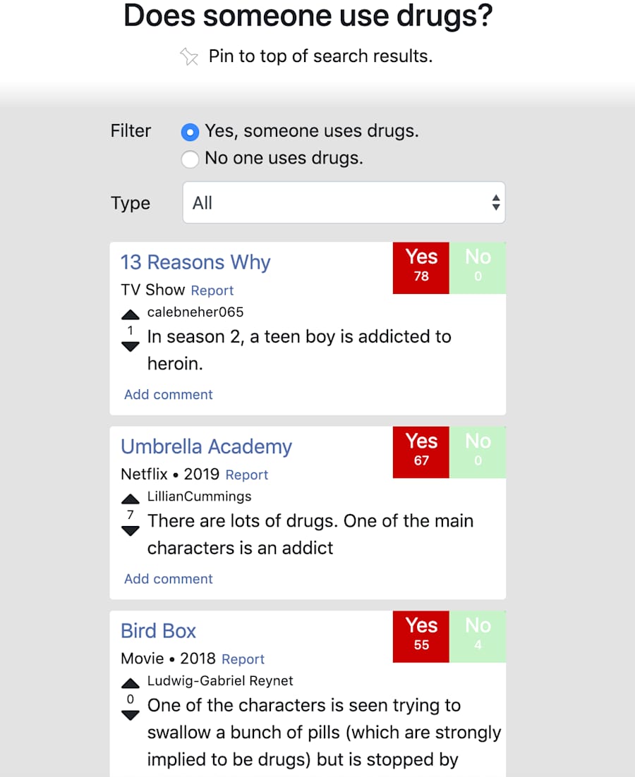Open the 13 Reasons Why title link

[195, 262]
